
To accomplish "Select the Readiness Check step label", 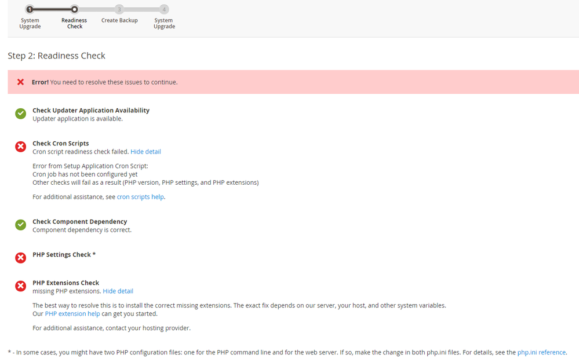I will [74, 23].
